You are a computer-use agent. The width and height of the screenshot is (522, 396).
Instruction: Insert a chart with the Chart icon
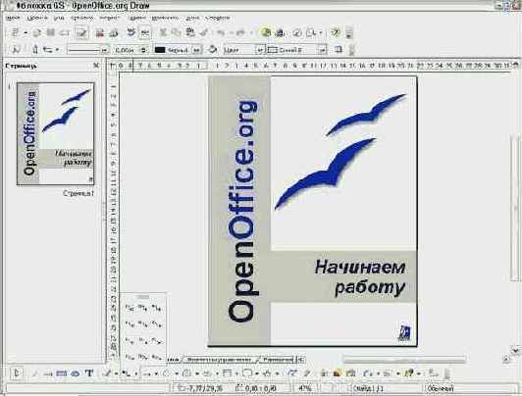pyautogui.click(x=266, y=32)
